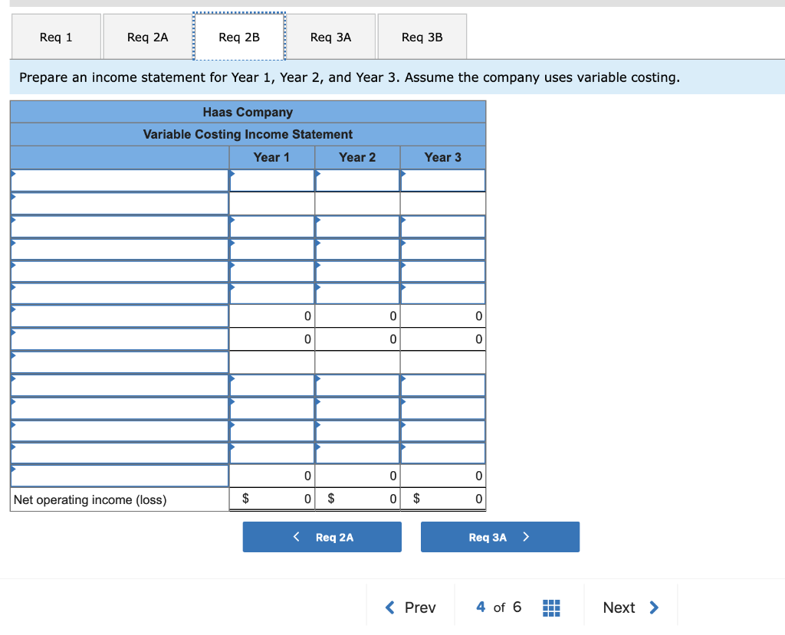The width and height of the screenshot is (785, 635).
Task: Open the Year 1 dropdown cell in the first row
Action: pos(271,180)
